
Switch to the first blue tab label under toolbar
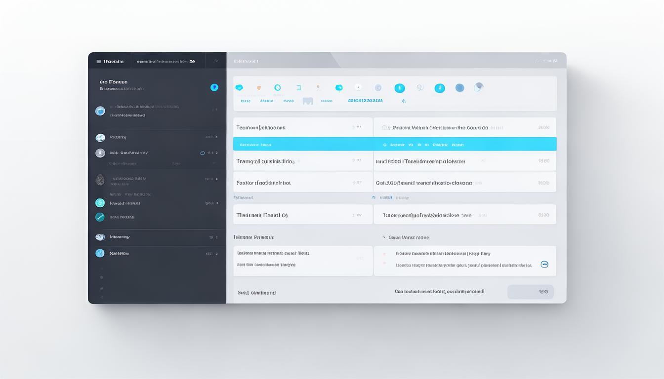(x=245, y=101)
